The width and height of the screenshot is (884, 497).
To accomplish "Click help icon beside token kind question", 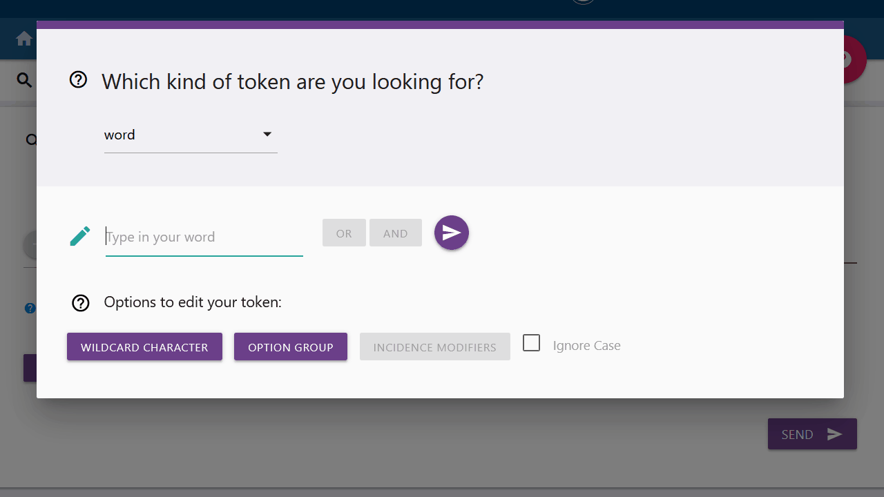I will coord(78,80).
